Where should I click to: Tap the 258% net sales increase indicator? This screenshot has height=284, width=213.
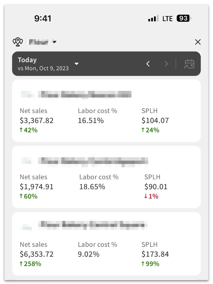click(x=30, y=264)
